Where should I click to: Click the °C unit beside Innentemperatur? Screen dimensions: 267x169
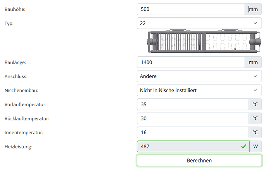click(255, 132)
